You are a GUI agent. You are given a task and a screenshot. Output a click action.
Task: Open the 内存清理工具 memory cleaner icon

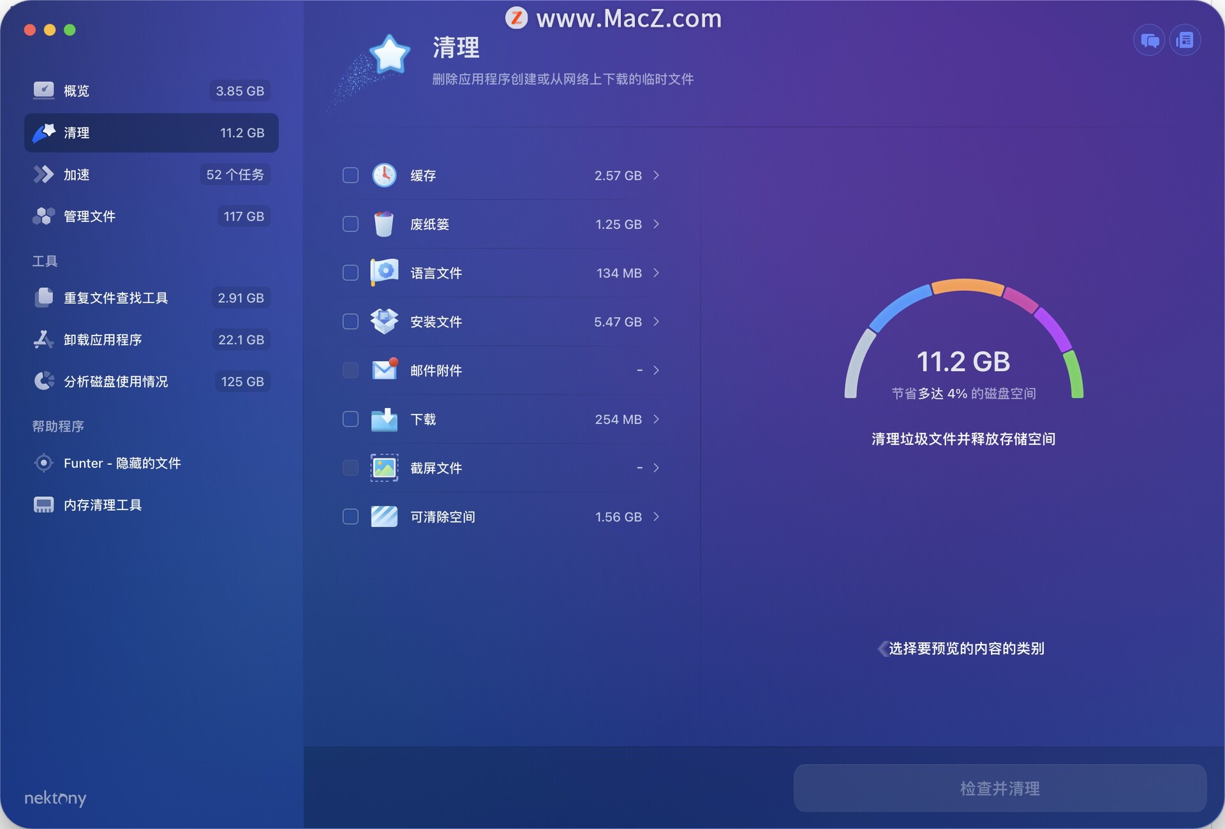tap(43, 504)
